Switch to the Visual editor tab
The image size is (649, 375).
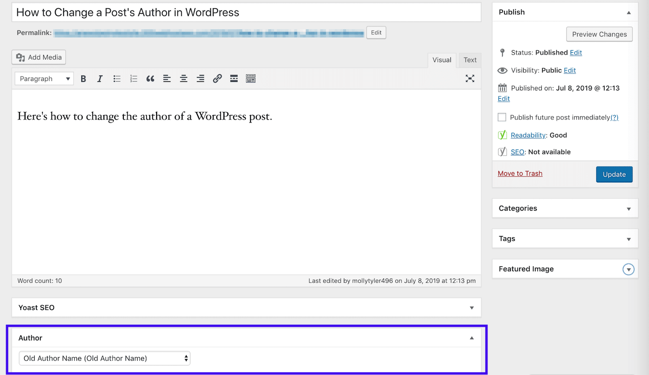pos(441,60)
